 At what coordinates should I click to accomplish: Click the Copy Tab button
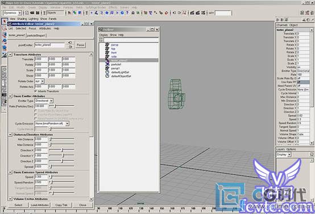coord(61,205)
